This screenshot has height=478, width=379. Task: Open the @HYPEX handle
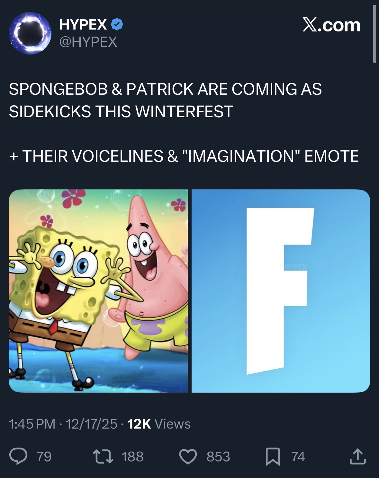pos(88,42)
